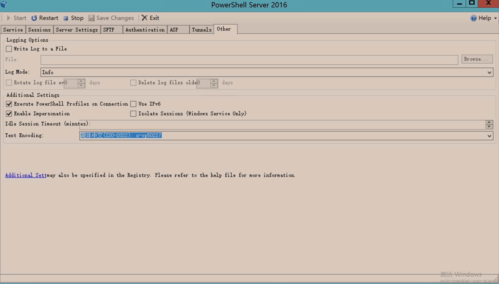
Task: Click the log File path field
Action: coord(249,60)
